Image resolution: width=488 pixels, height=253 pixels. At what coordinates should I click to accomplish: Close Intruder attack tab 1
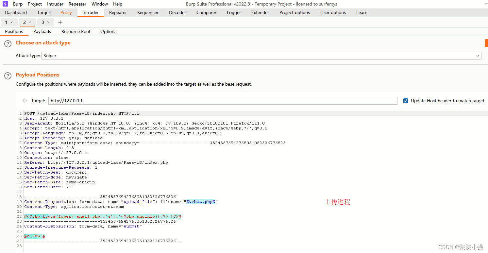click(12, 22)
